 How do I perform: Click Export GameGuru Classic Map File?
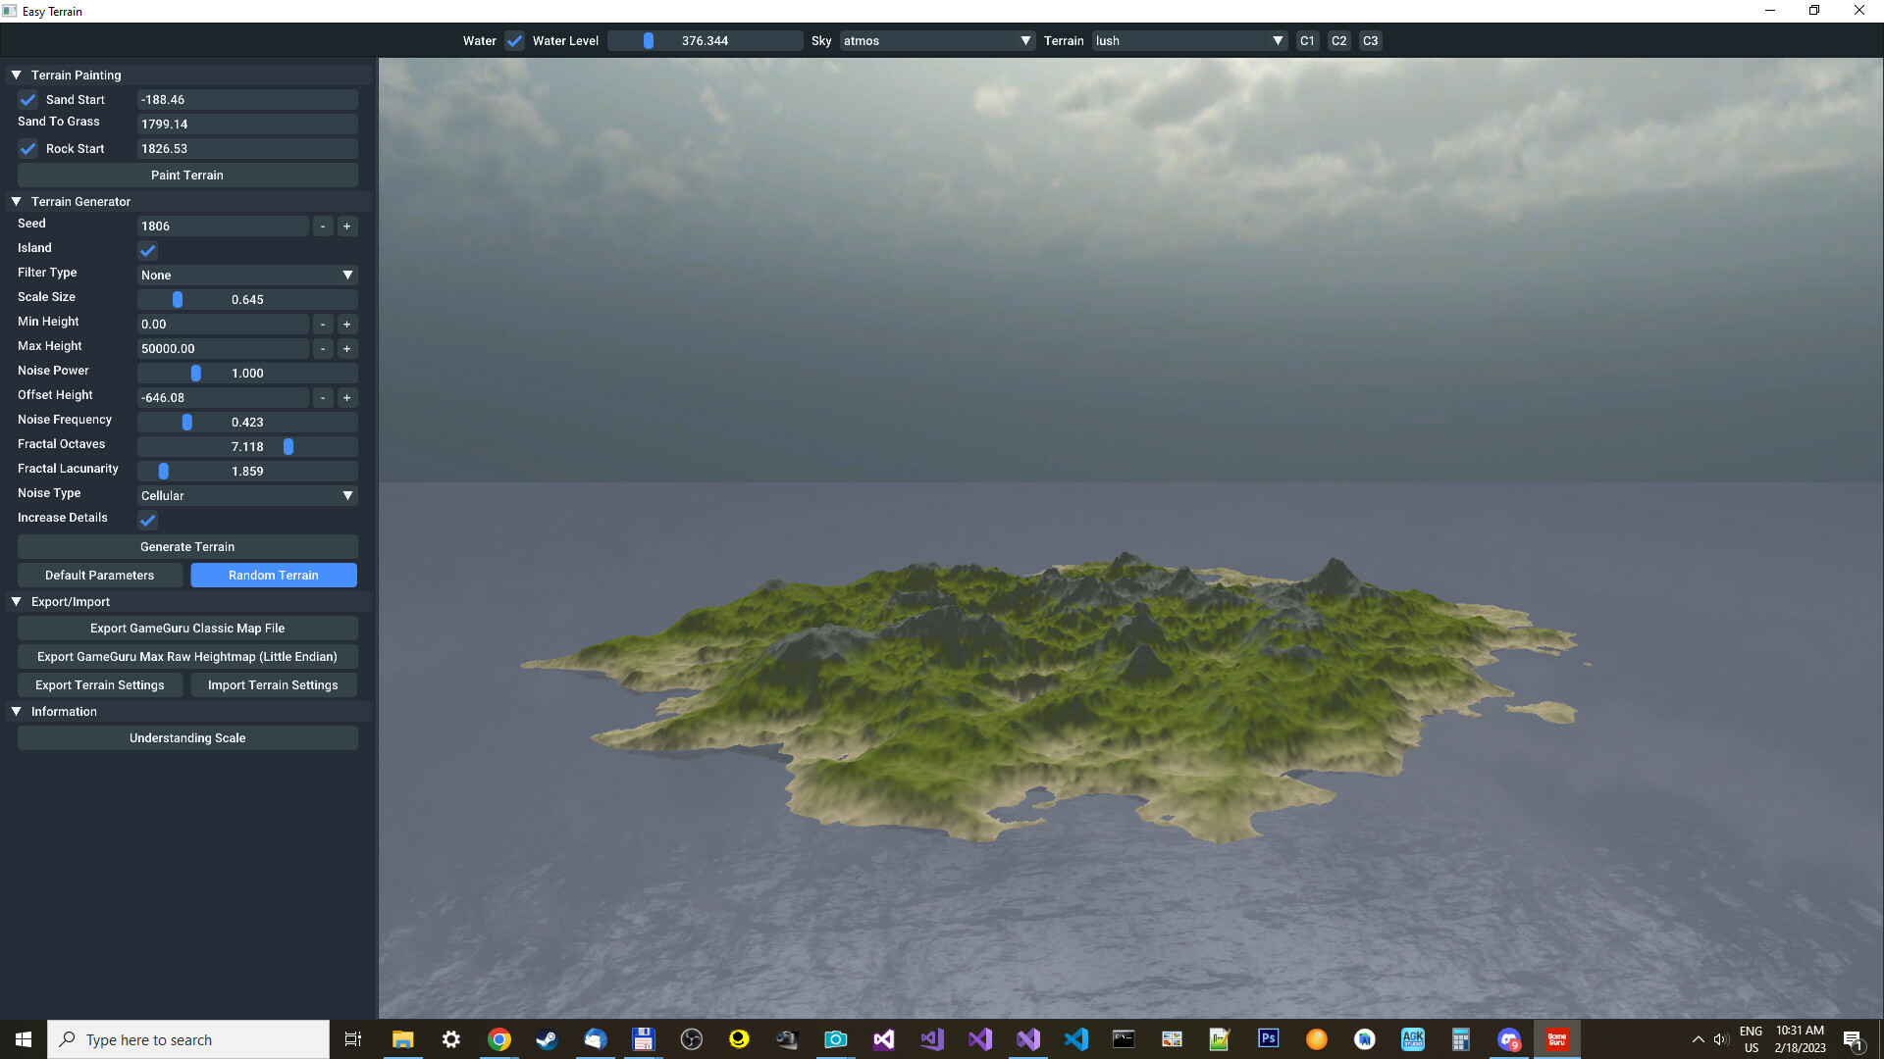click(x=186, y=628)
